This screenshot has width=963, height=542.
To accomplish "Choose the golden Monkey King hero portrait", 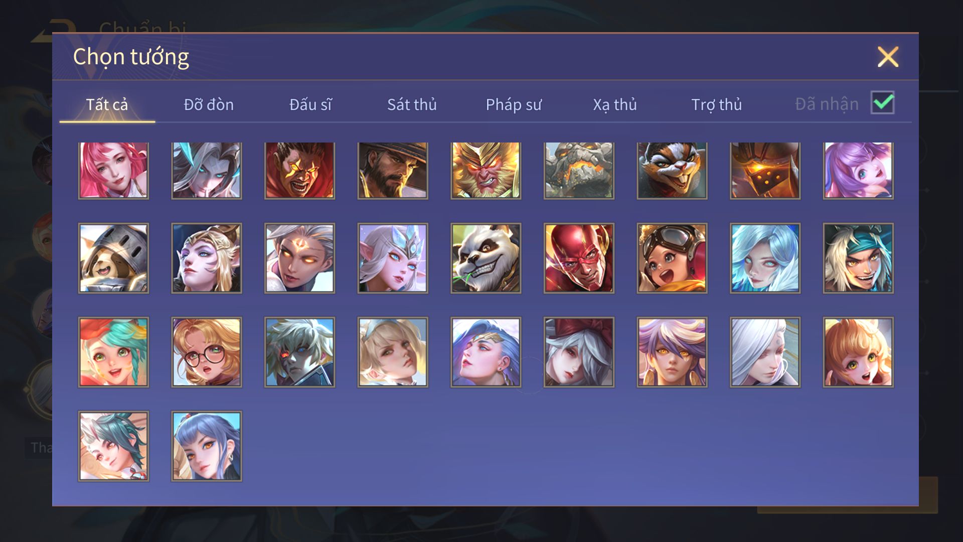I will [x=486, y=170].
